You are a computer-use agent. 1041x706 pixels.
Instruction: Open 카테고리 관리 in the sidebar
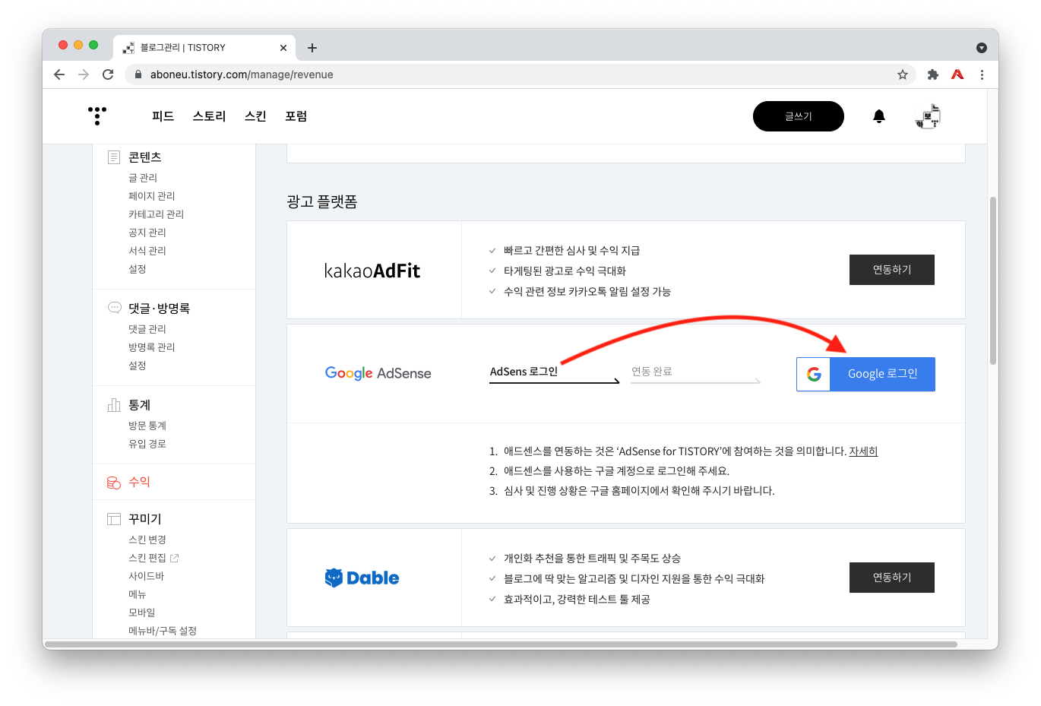157,214
